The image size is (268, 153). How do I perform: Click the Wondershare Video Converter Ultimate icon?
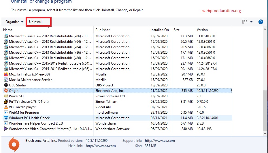(6, 129)
